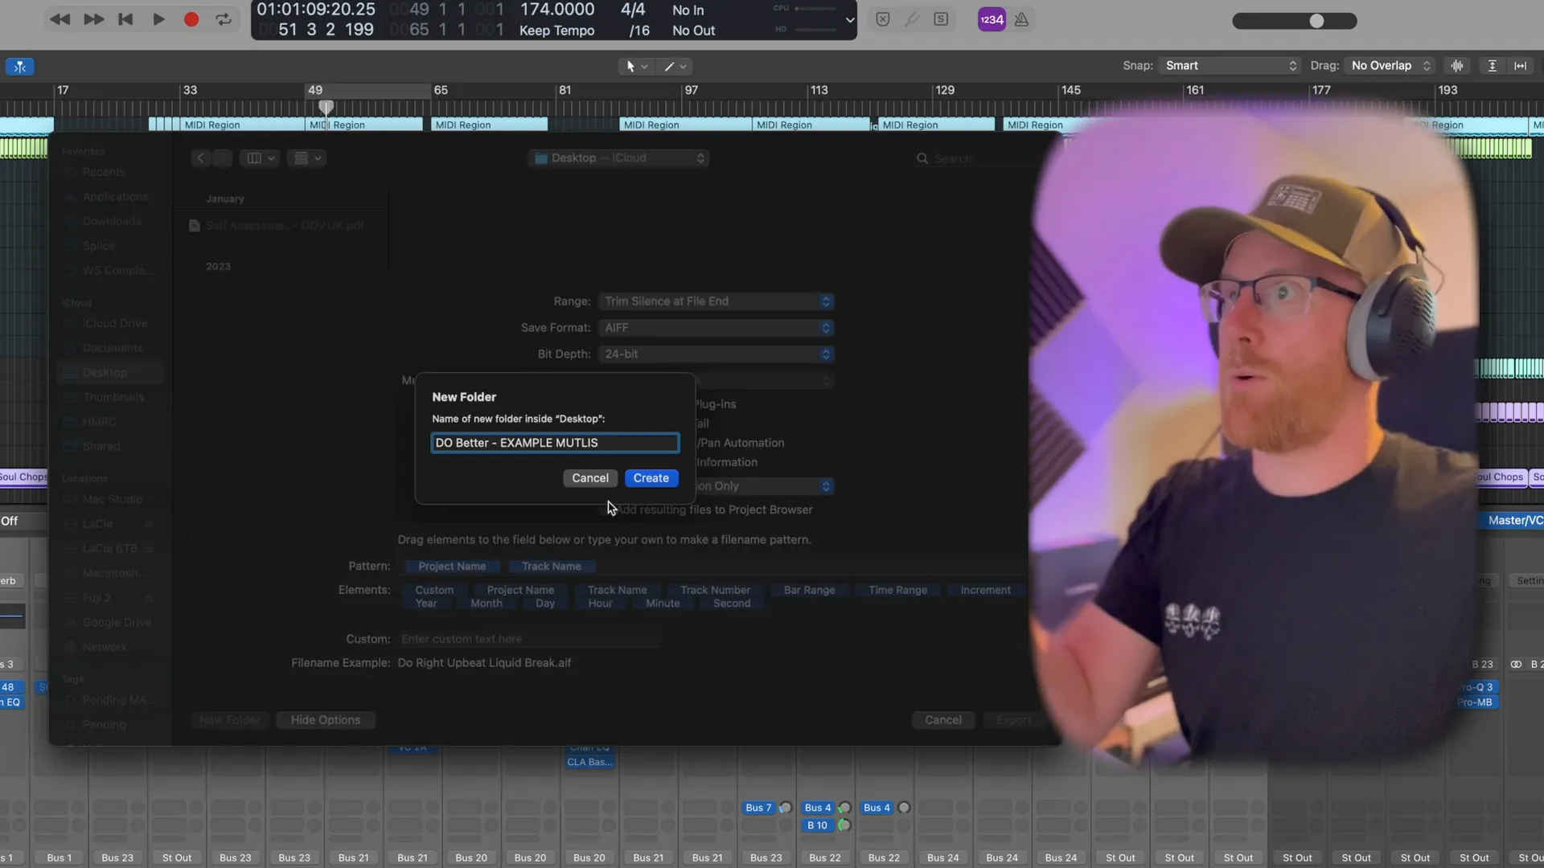Open the Tuner icon in control bar

point(911,19)
